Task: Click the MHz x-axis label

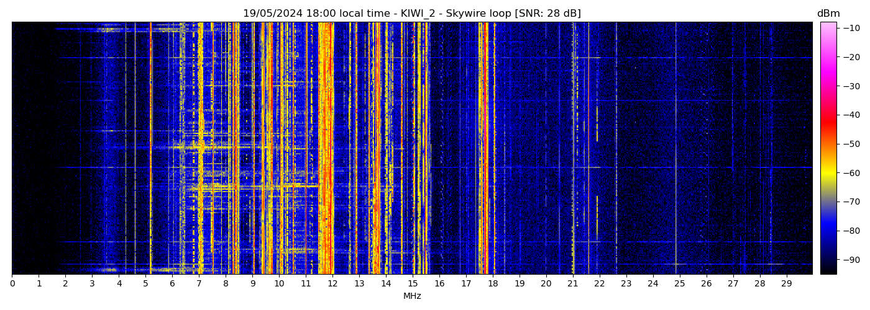Action: (x=412, y=296)
